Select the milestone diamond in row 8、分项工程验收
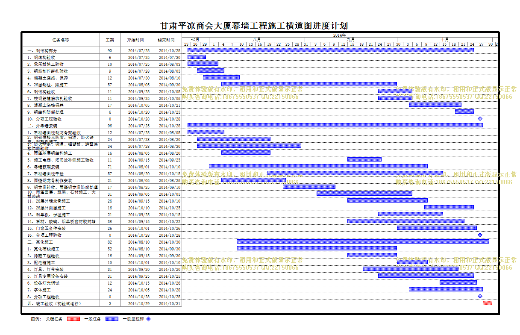Image resolution: width=520 pixels, height=335 pixels. (480, 297)
